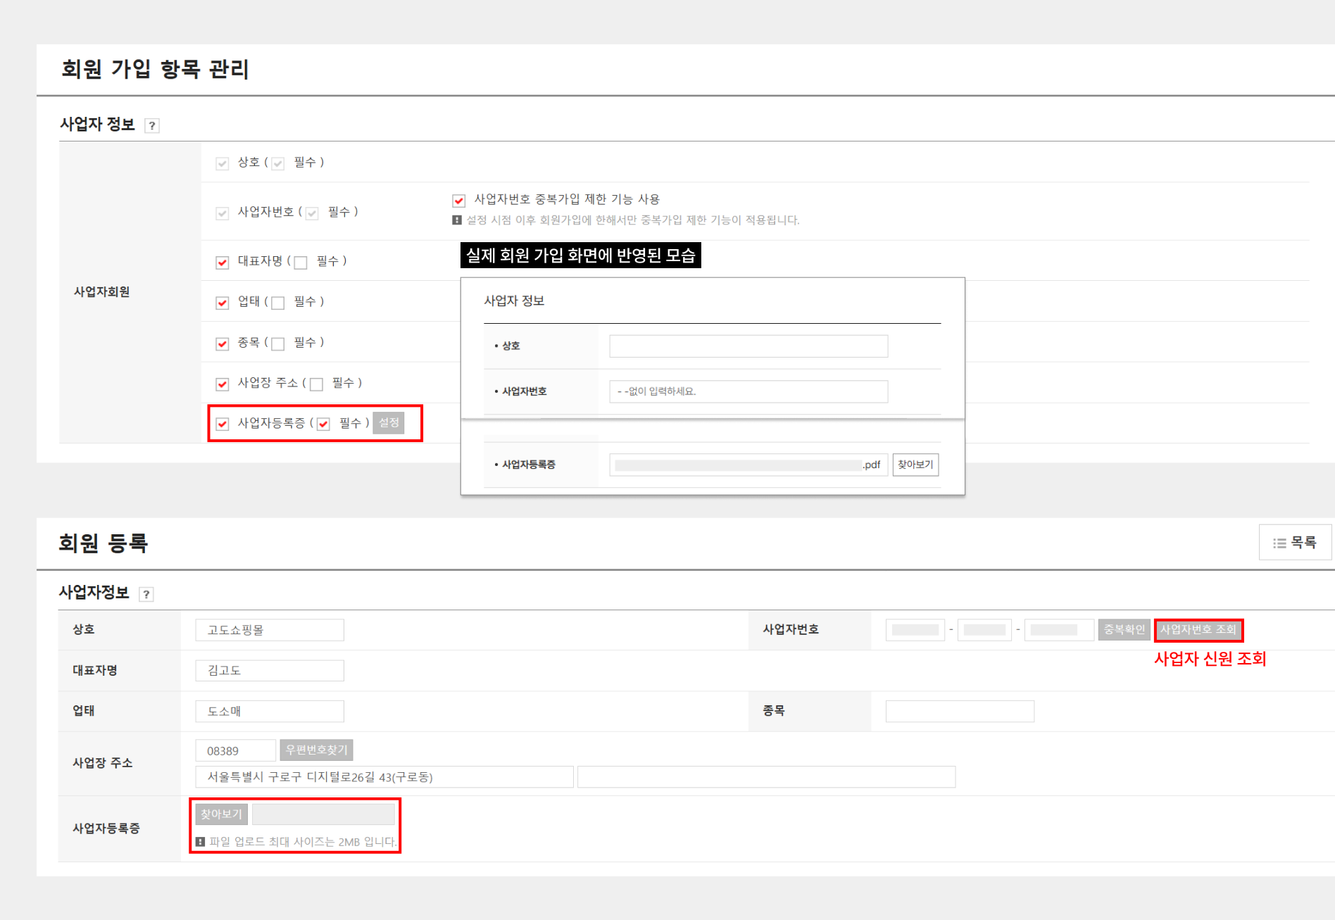Uncheck 사업자번호 중복가입 제한 기능 사용
This screenshot has height=920, width=1335.
(x=459, y=201)
